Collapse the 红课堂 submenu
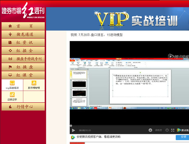Screen dimensions: 189x144 pyautogui.click(x=23, y=75)
